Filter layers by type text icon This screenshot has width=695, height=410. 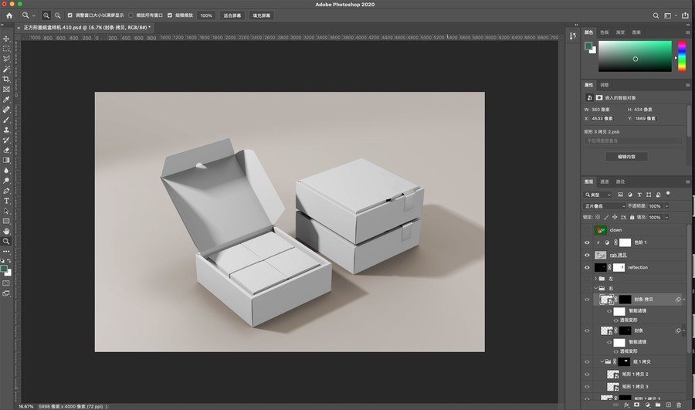tap(639, 195)
